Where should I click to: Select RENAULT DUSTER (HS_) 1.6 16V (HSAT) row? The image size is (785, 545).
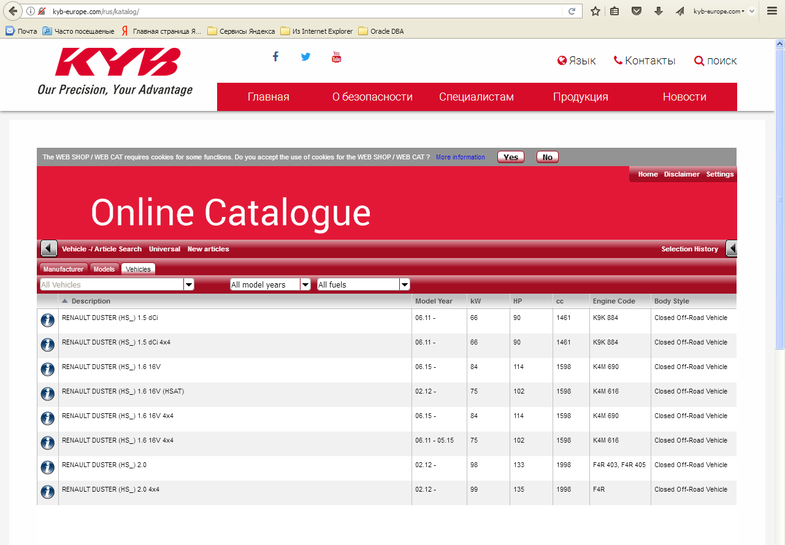[387, 395]
